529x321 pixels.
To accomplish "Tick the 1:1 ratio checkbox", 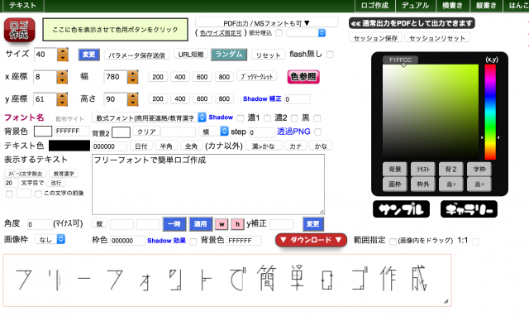I will pyautogui.click(x=475, y=242).
